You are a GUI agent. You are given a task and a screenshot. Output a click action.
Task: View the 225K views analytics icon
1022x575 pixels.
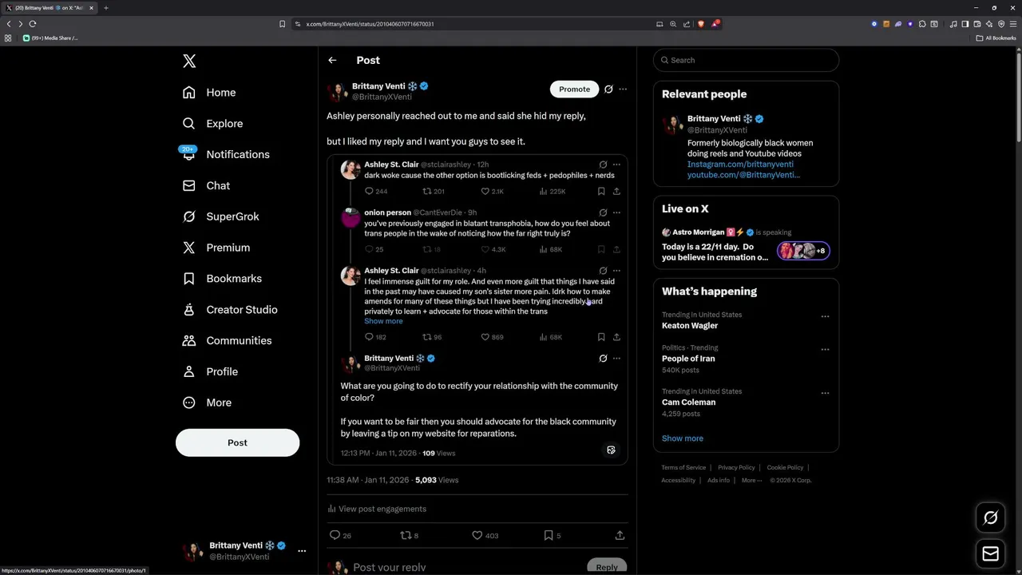point(553,192)
